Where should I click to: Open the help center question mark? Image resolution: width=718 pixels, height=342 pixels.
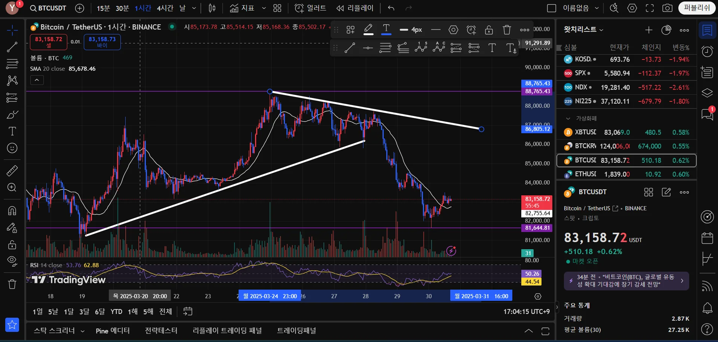pyautogui.click(x=707, y=329)
